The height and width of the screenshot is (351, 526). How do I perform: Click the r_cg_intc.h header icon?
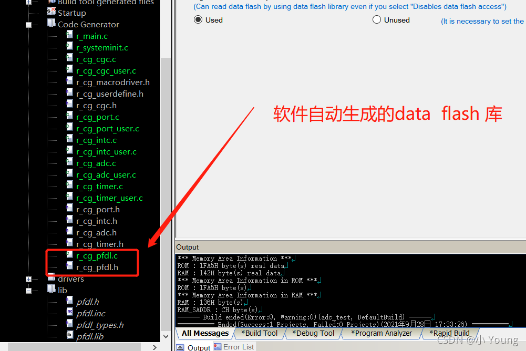(69, 220)
